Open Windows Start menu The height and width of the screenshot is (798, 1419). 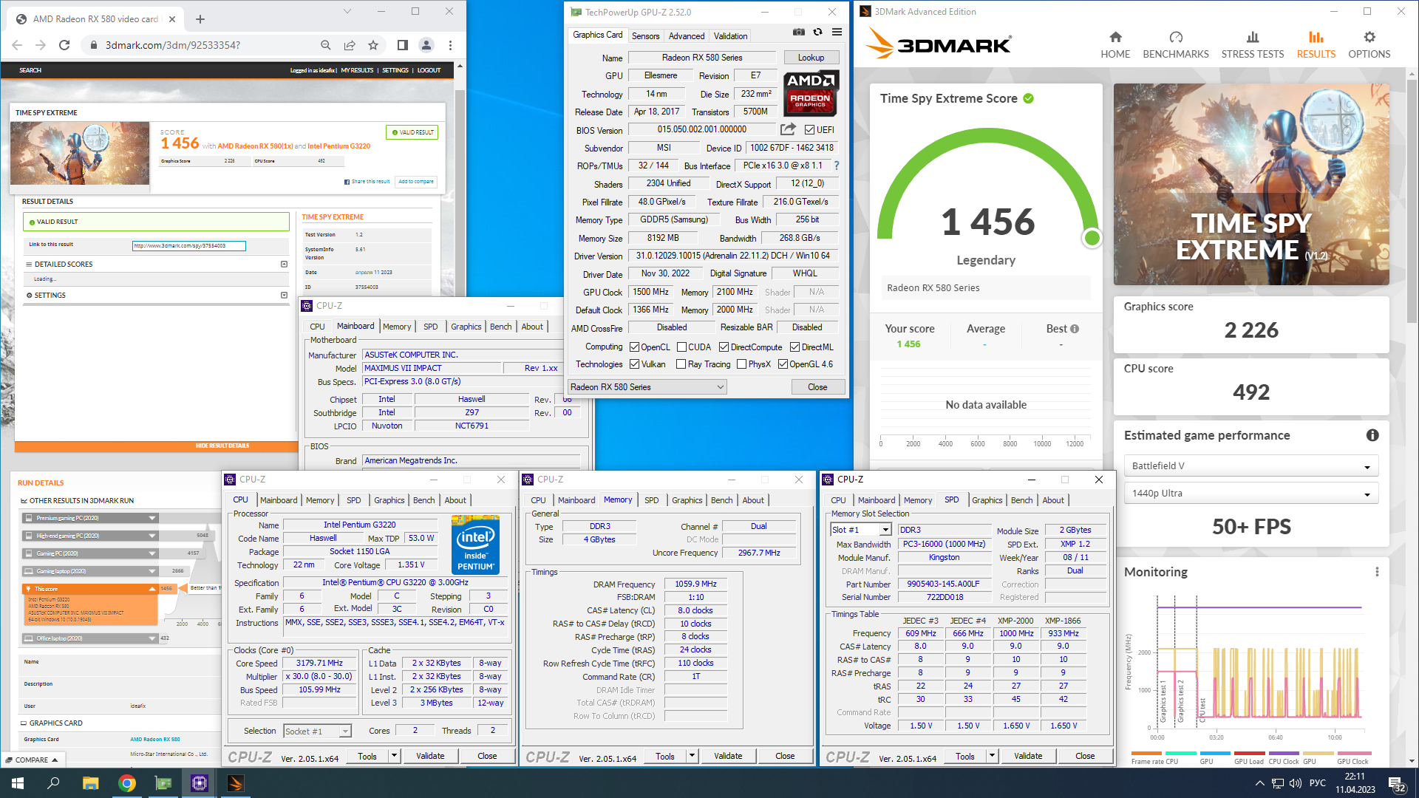coord(18,783)
